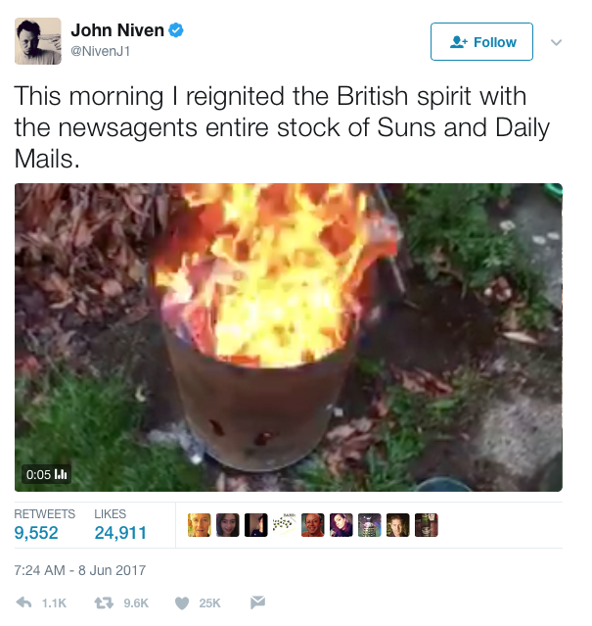Open the dotted pattern avatar profile
Screen dimensions: 592x626
284,524
